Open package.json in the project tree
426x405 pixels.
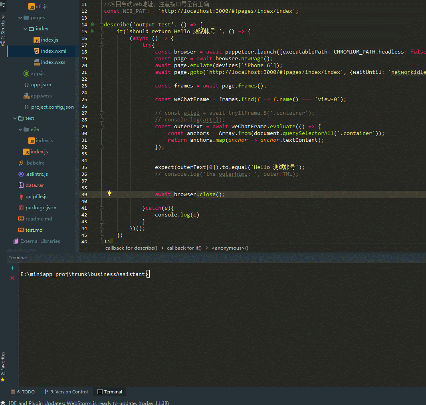(x=41, y=208)
